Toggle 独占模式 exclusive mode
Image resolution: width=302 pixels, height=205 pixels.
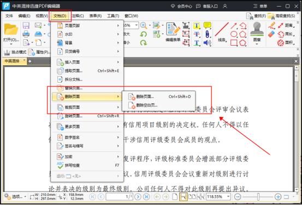(x=15, y=52)
